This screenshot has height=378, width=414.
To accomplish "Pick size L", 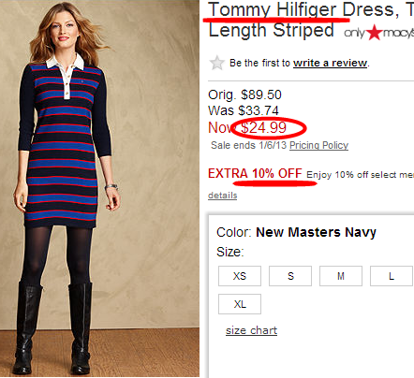I will pos(392,276).
